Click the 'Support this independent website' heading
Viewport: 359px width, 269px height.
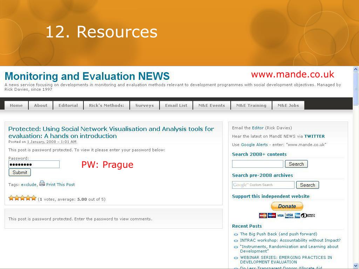(271, 196)
